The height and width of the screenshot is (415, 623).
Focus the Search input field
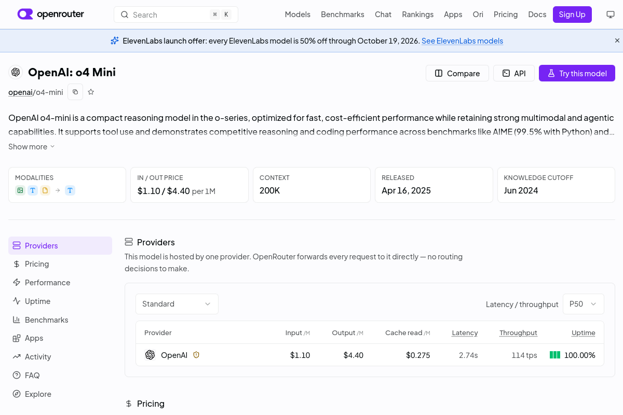click(176, 15)
